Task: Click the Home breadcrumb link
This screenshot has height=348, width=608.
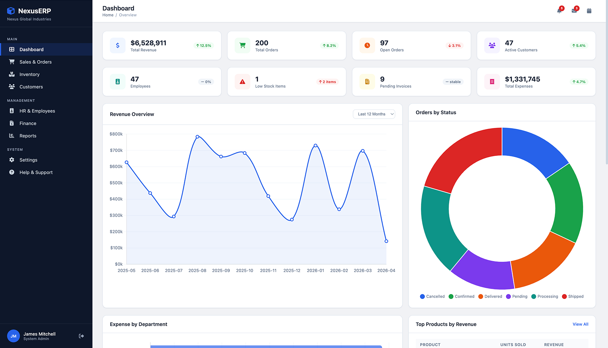Action: tap(108, 15)
